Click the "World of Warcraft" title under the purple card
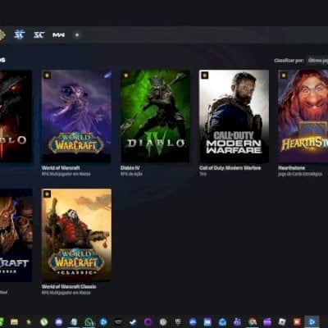 pos(61,168)
